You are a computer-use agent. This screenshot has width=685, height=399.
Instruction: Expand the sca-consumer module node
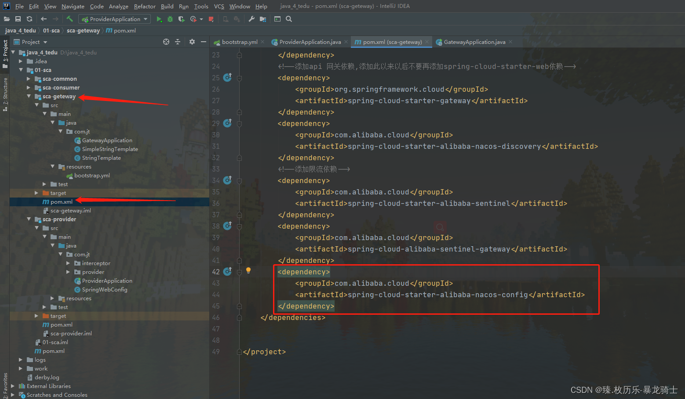(x=29, y=87)
